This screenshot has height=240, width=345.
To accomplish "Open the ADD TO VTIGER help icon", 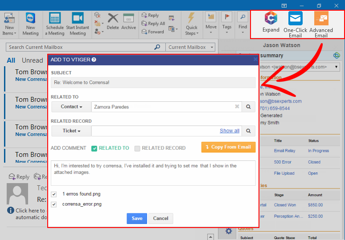I will point(94,60).
